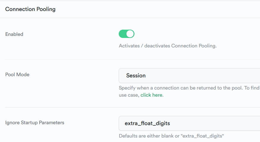Follow the green "click here" link

click(x=152, y=95)
